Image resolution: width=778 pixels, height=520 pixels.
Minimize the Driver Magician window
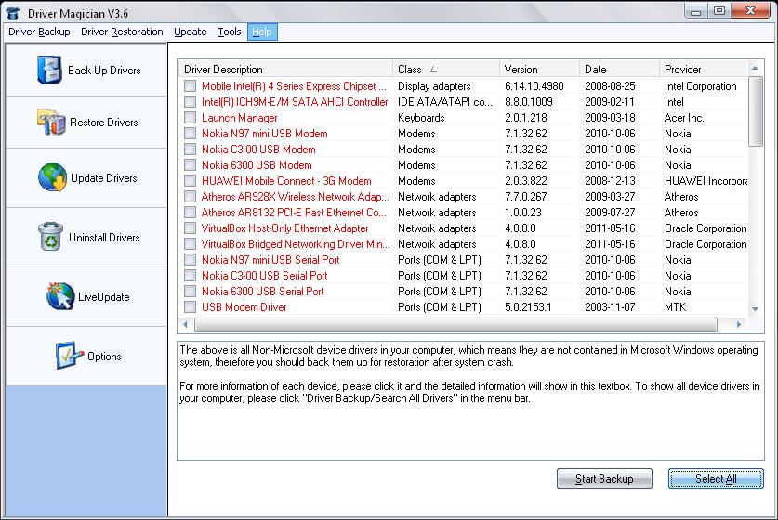tap(695, 11)
